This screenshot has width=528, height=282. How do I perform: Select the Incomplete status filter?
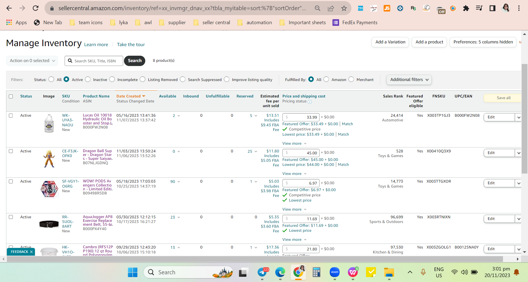(112, 79)
